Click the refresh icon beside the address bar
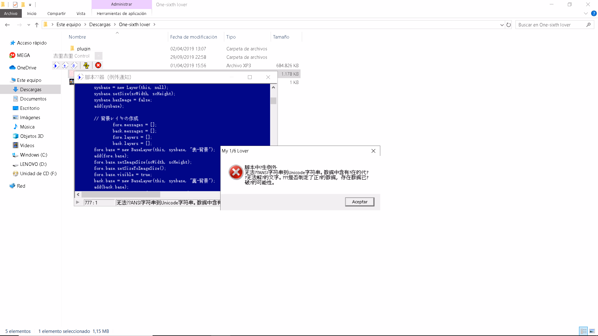598x336 pixels. (509, 25)
